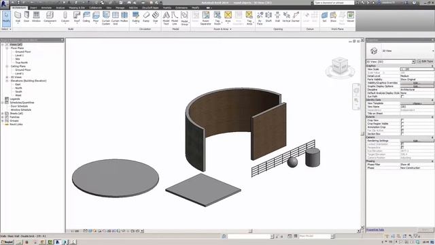Select the Door tool
The image size is (435, 245).
[27, 17]
